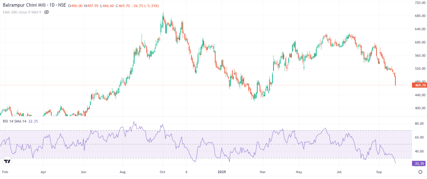Viewport: 427px width, 179px height.
Task: Click the 600.00 price axis label
Action: click(x=419, y=42)
